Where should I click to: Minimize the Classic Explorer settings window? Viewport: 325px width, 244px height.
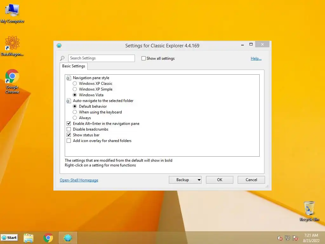242,44
